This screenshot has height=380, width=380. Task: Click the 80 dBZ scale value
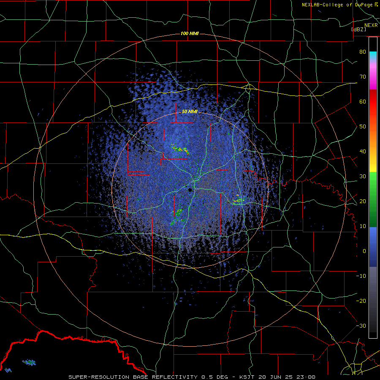tap(363, 52)
